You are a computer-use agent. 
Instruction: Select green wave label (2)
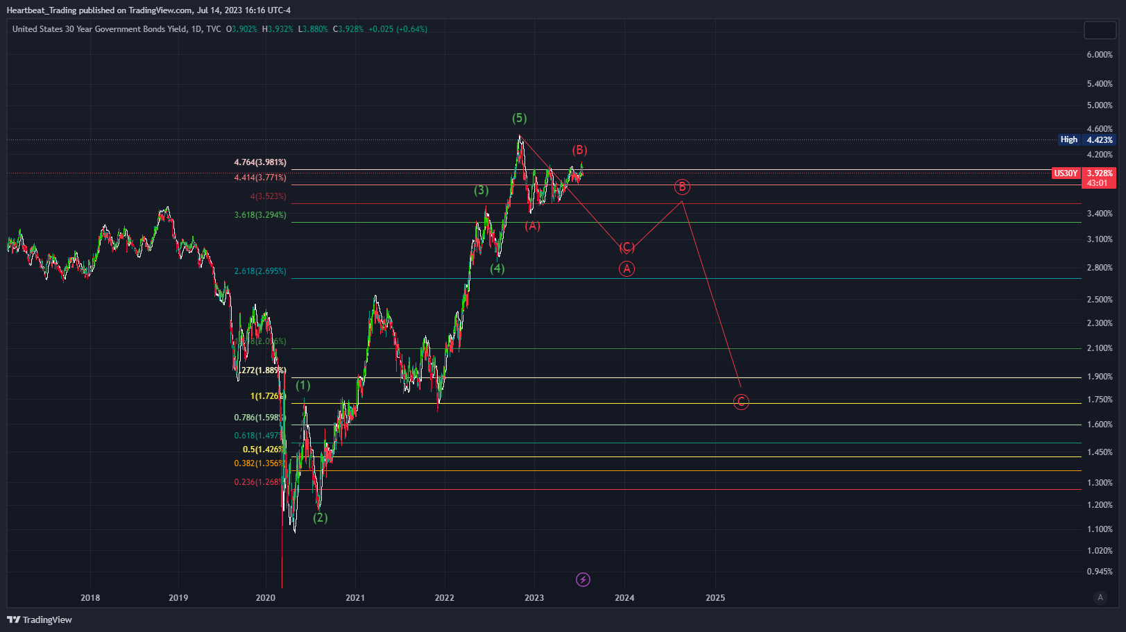click(x=320, y=518)
